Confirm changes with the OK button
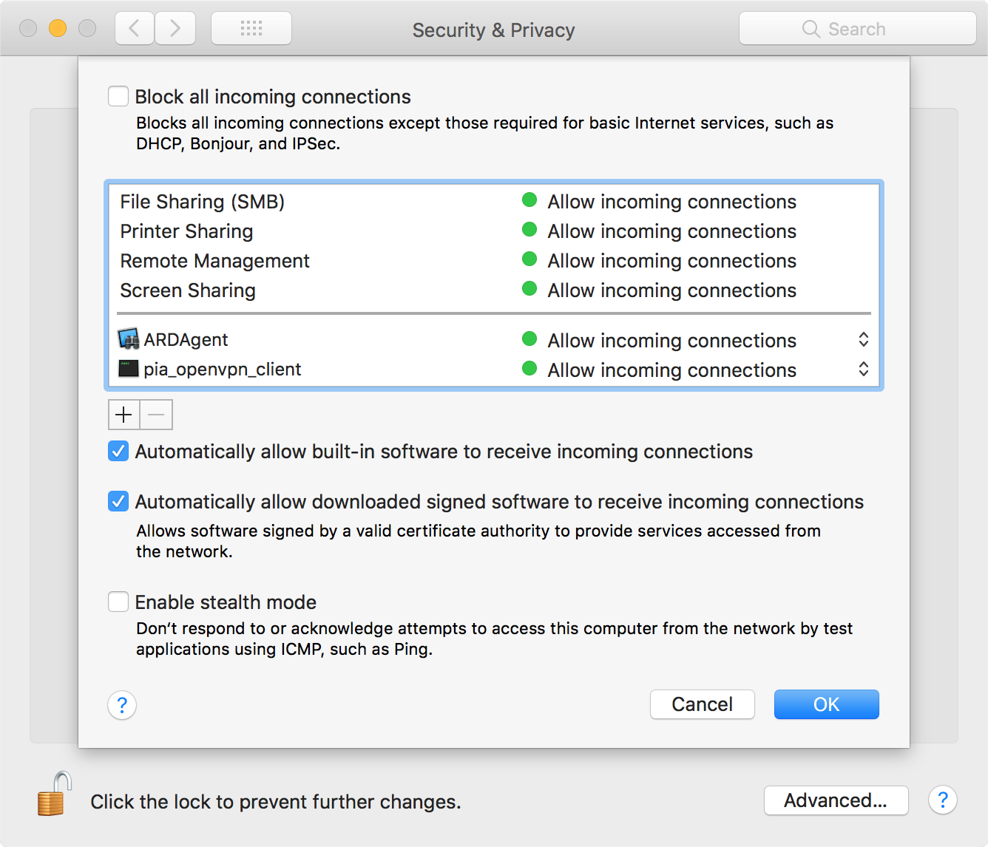Image resolution: width=988 pixels, height=847 pixels. pos(826,704)
